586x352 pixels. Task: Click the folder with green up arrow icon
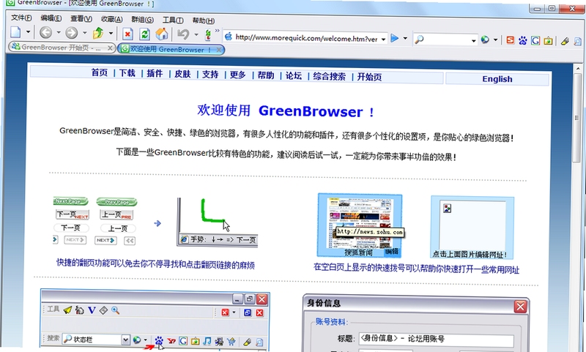(98, 33)
